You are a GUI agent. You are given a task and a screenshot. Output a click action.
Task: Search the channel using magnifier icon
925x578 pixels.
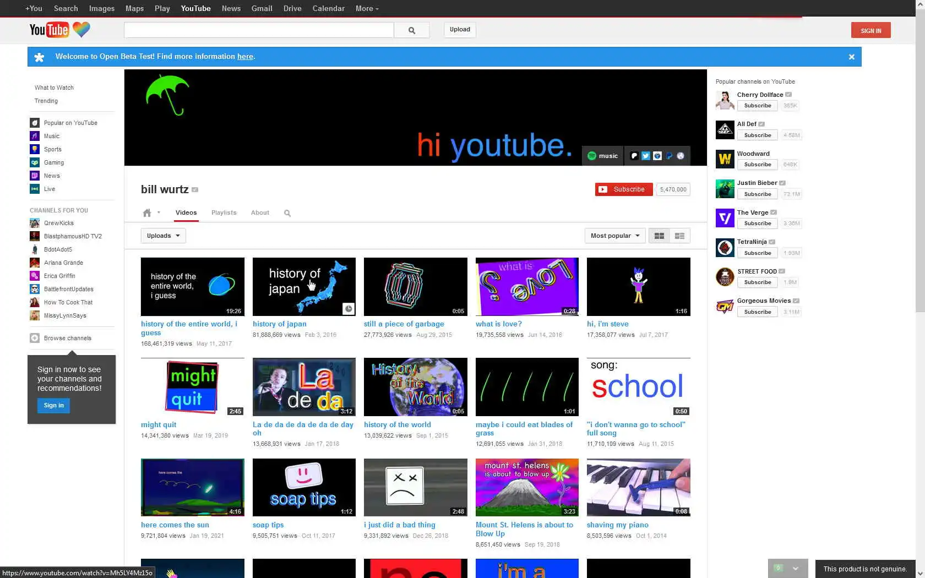[287, 213]
